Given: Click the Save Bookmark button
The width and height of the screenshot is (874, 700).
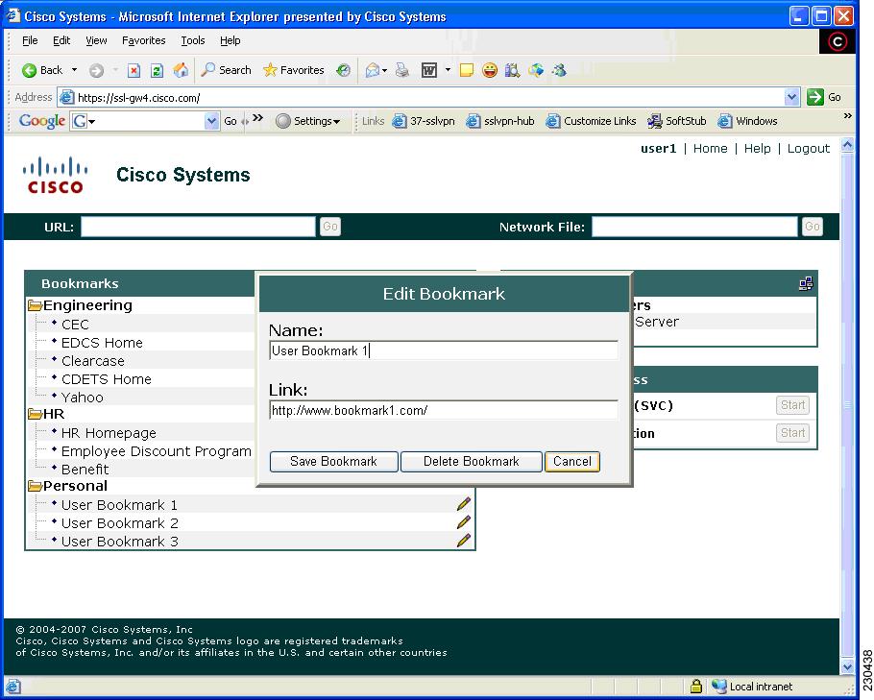Looking at the screenshot, I should point(333,462).
